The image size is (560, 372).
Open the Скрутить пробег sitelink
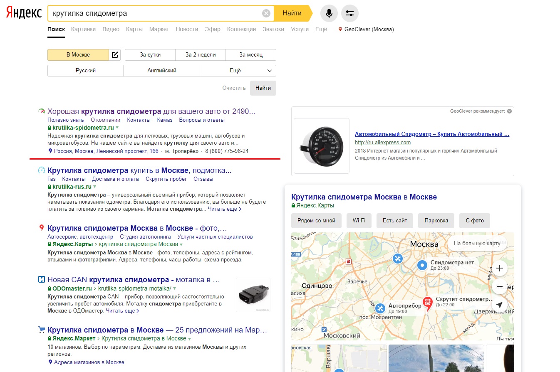pyautogui.click(x=166, y=179)
